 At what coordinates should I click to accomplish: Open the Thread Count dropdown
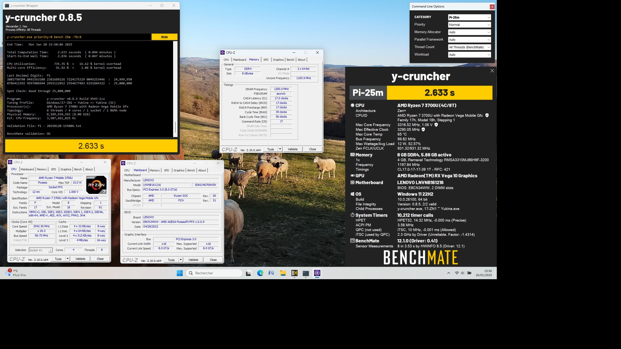(x=469, y=47)
